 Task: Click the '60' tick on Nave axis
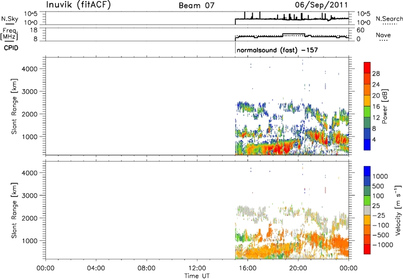pyautogui.click(x=360, y=30)
